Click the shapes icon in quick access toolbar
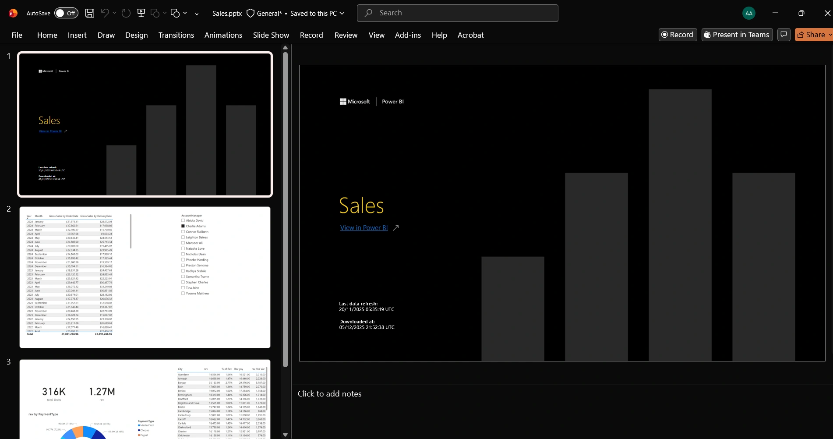Viewport: 833px width, 439px height. (175, 13)
